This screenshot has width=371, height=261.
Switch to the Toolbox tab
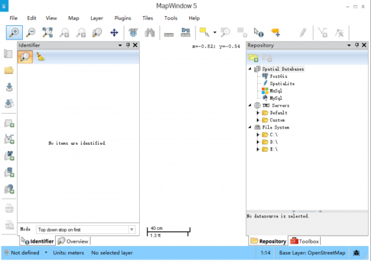tap(304, 241)
